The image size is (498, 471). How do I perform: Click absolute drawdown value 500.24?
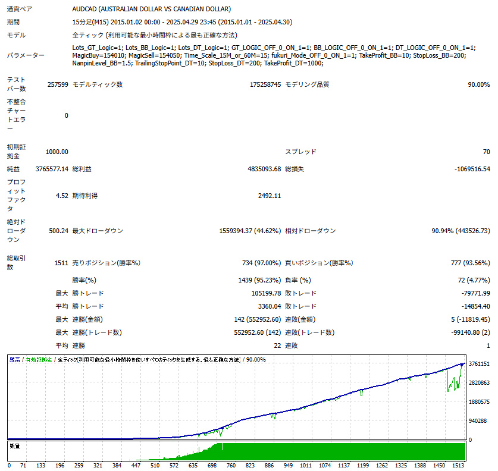58,231
